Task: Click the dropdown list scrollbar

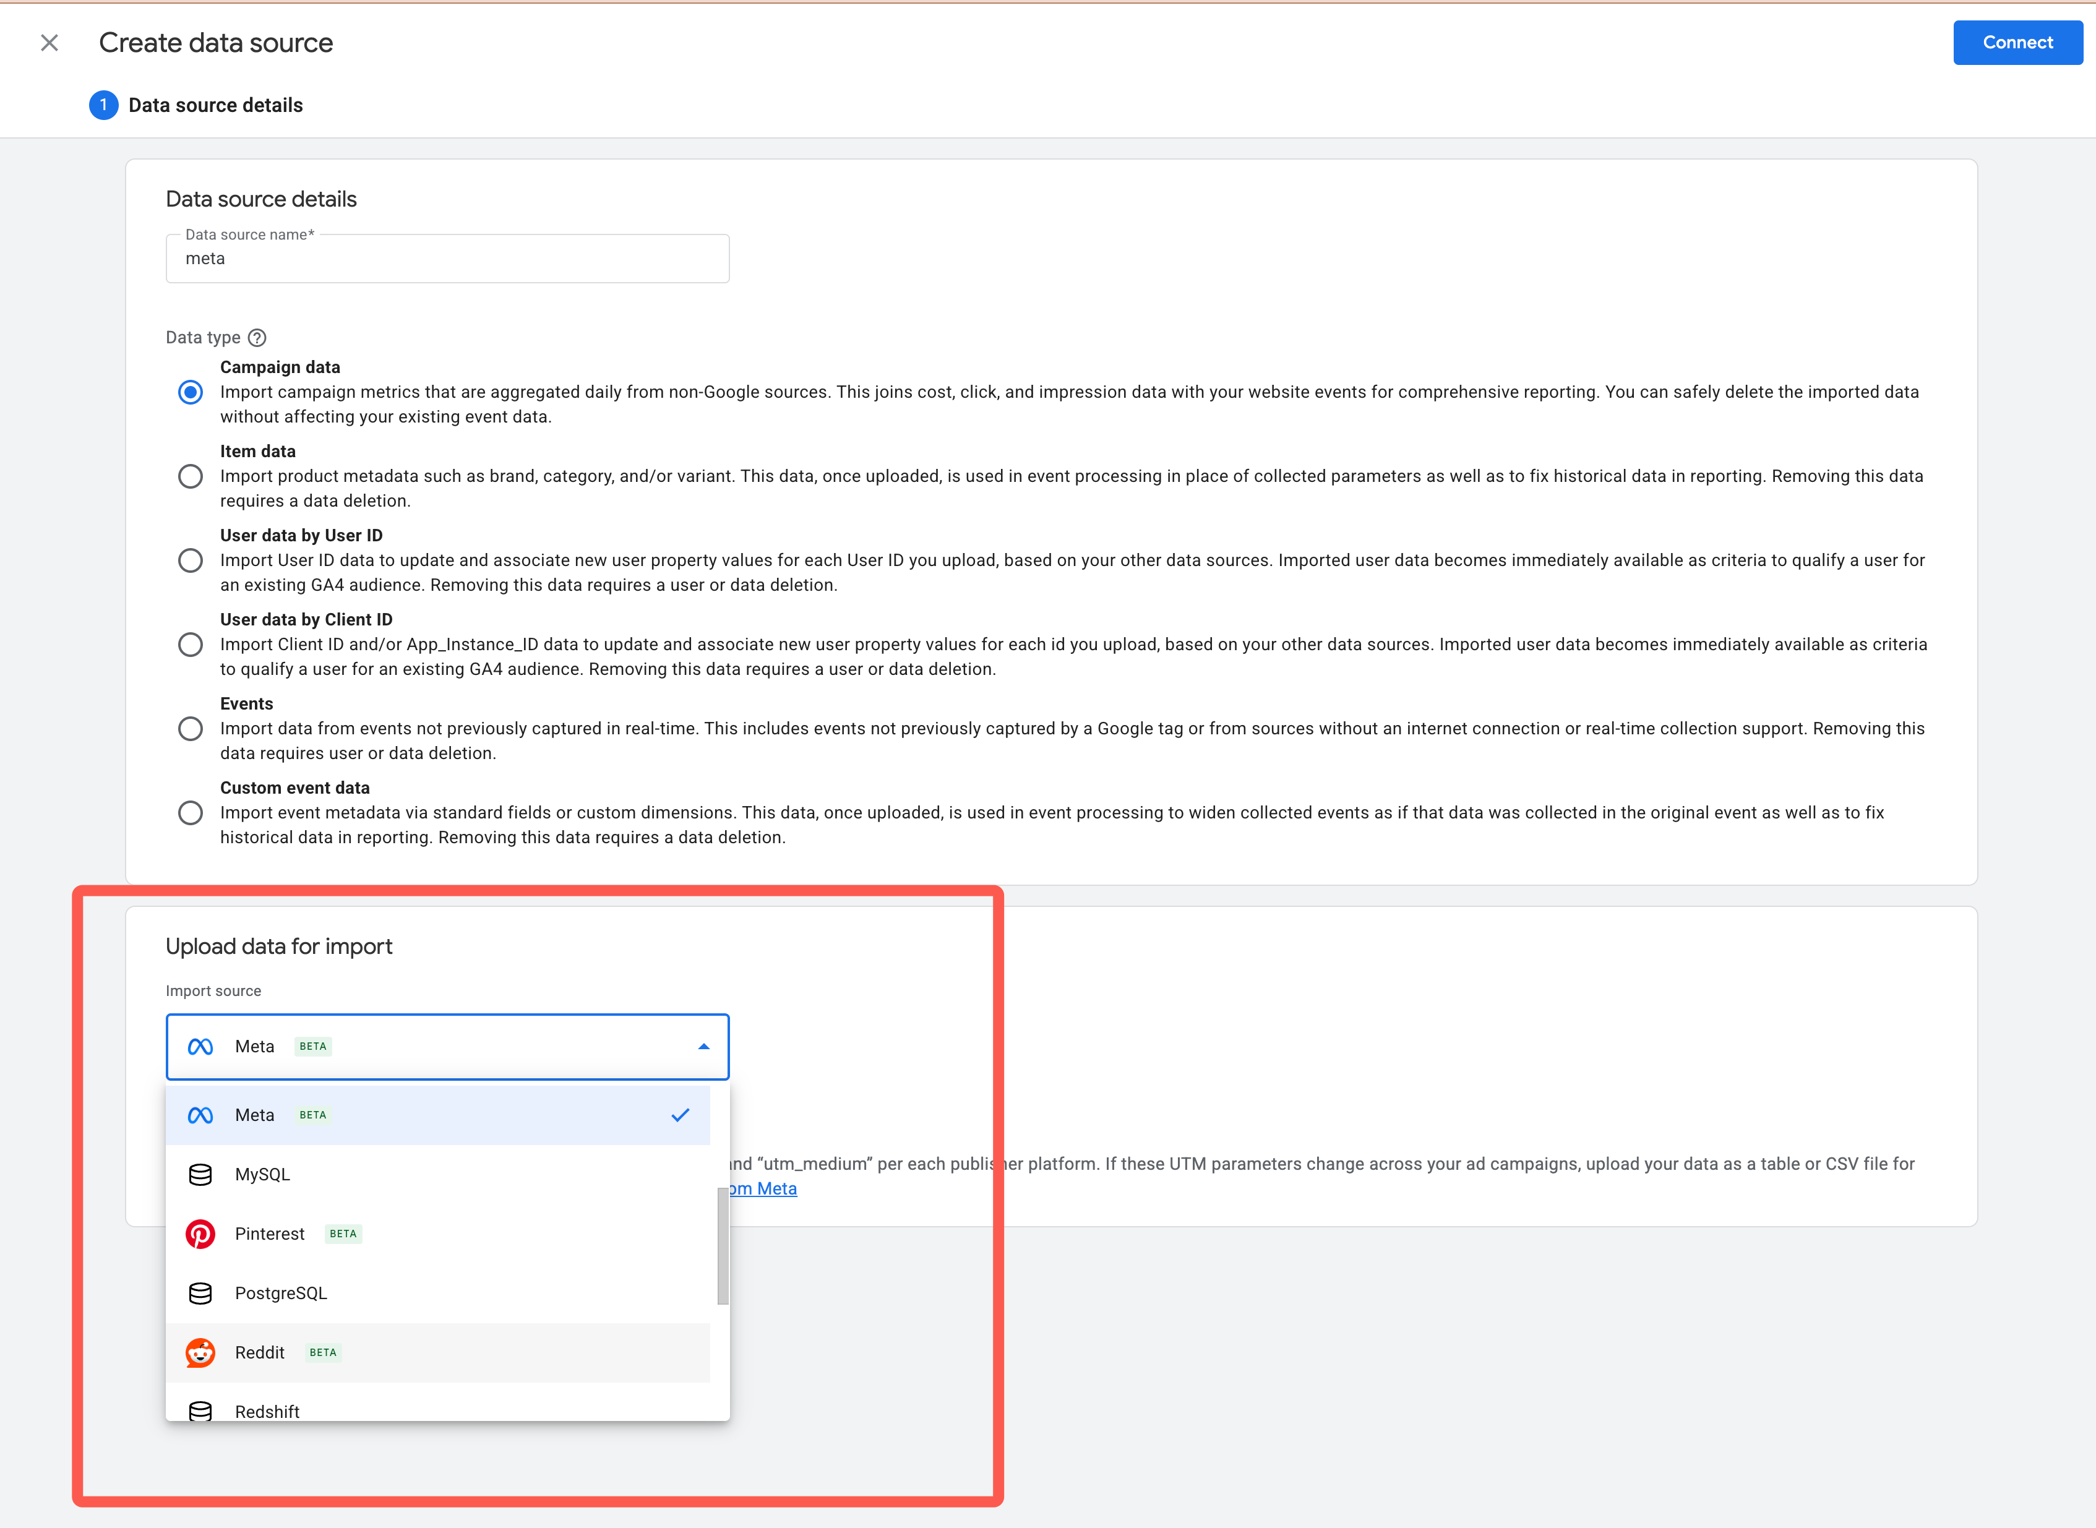Action: coord(723,1246)
